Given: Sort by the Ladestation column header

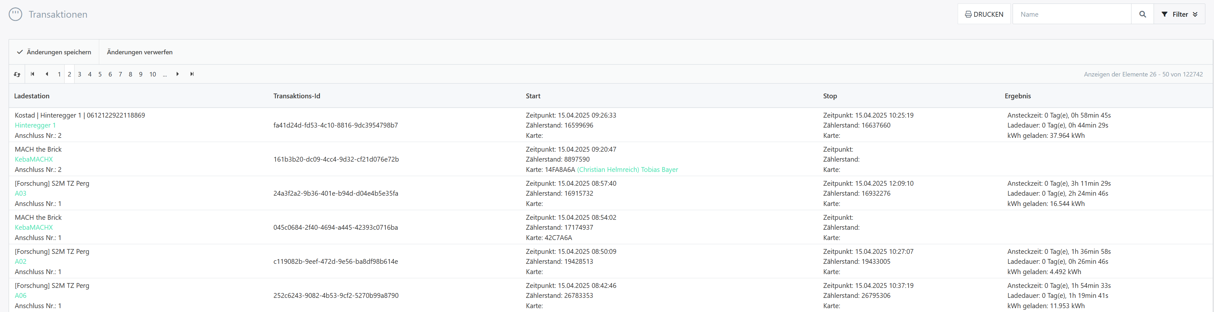Looking at the screenshot, I should coord(31,96).
